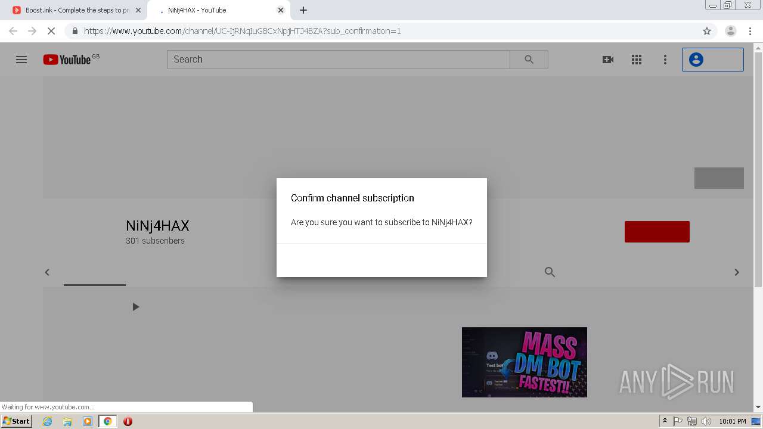Click the red Subscribe button on channel
The width and height of the screenshot is (763, 429).
coord(657,232)
